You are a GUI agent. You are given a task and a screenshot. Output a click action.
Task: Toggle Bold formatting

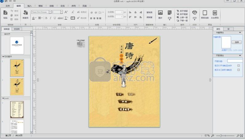pos(46,18)
